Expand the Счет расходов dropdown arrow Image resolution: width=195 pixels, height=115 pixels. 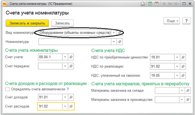click(65, 106)
